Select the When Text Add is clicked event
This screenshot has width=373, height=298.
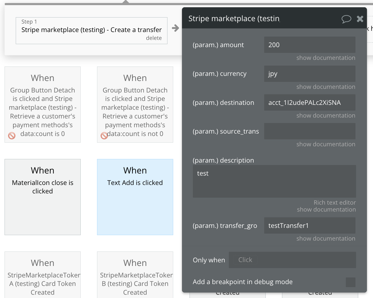[x=135, y=197]
